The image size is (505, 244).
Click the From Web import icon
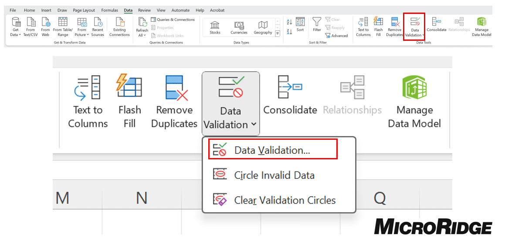click(45, 23)
